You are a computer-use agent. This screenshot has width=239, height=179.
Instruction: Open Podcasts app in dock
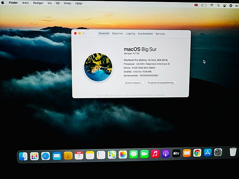coord(166,154)
